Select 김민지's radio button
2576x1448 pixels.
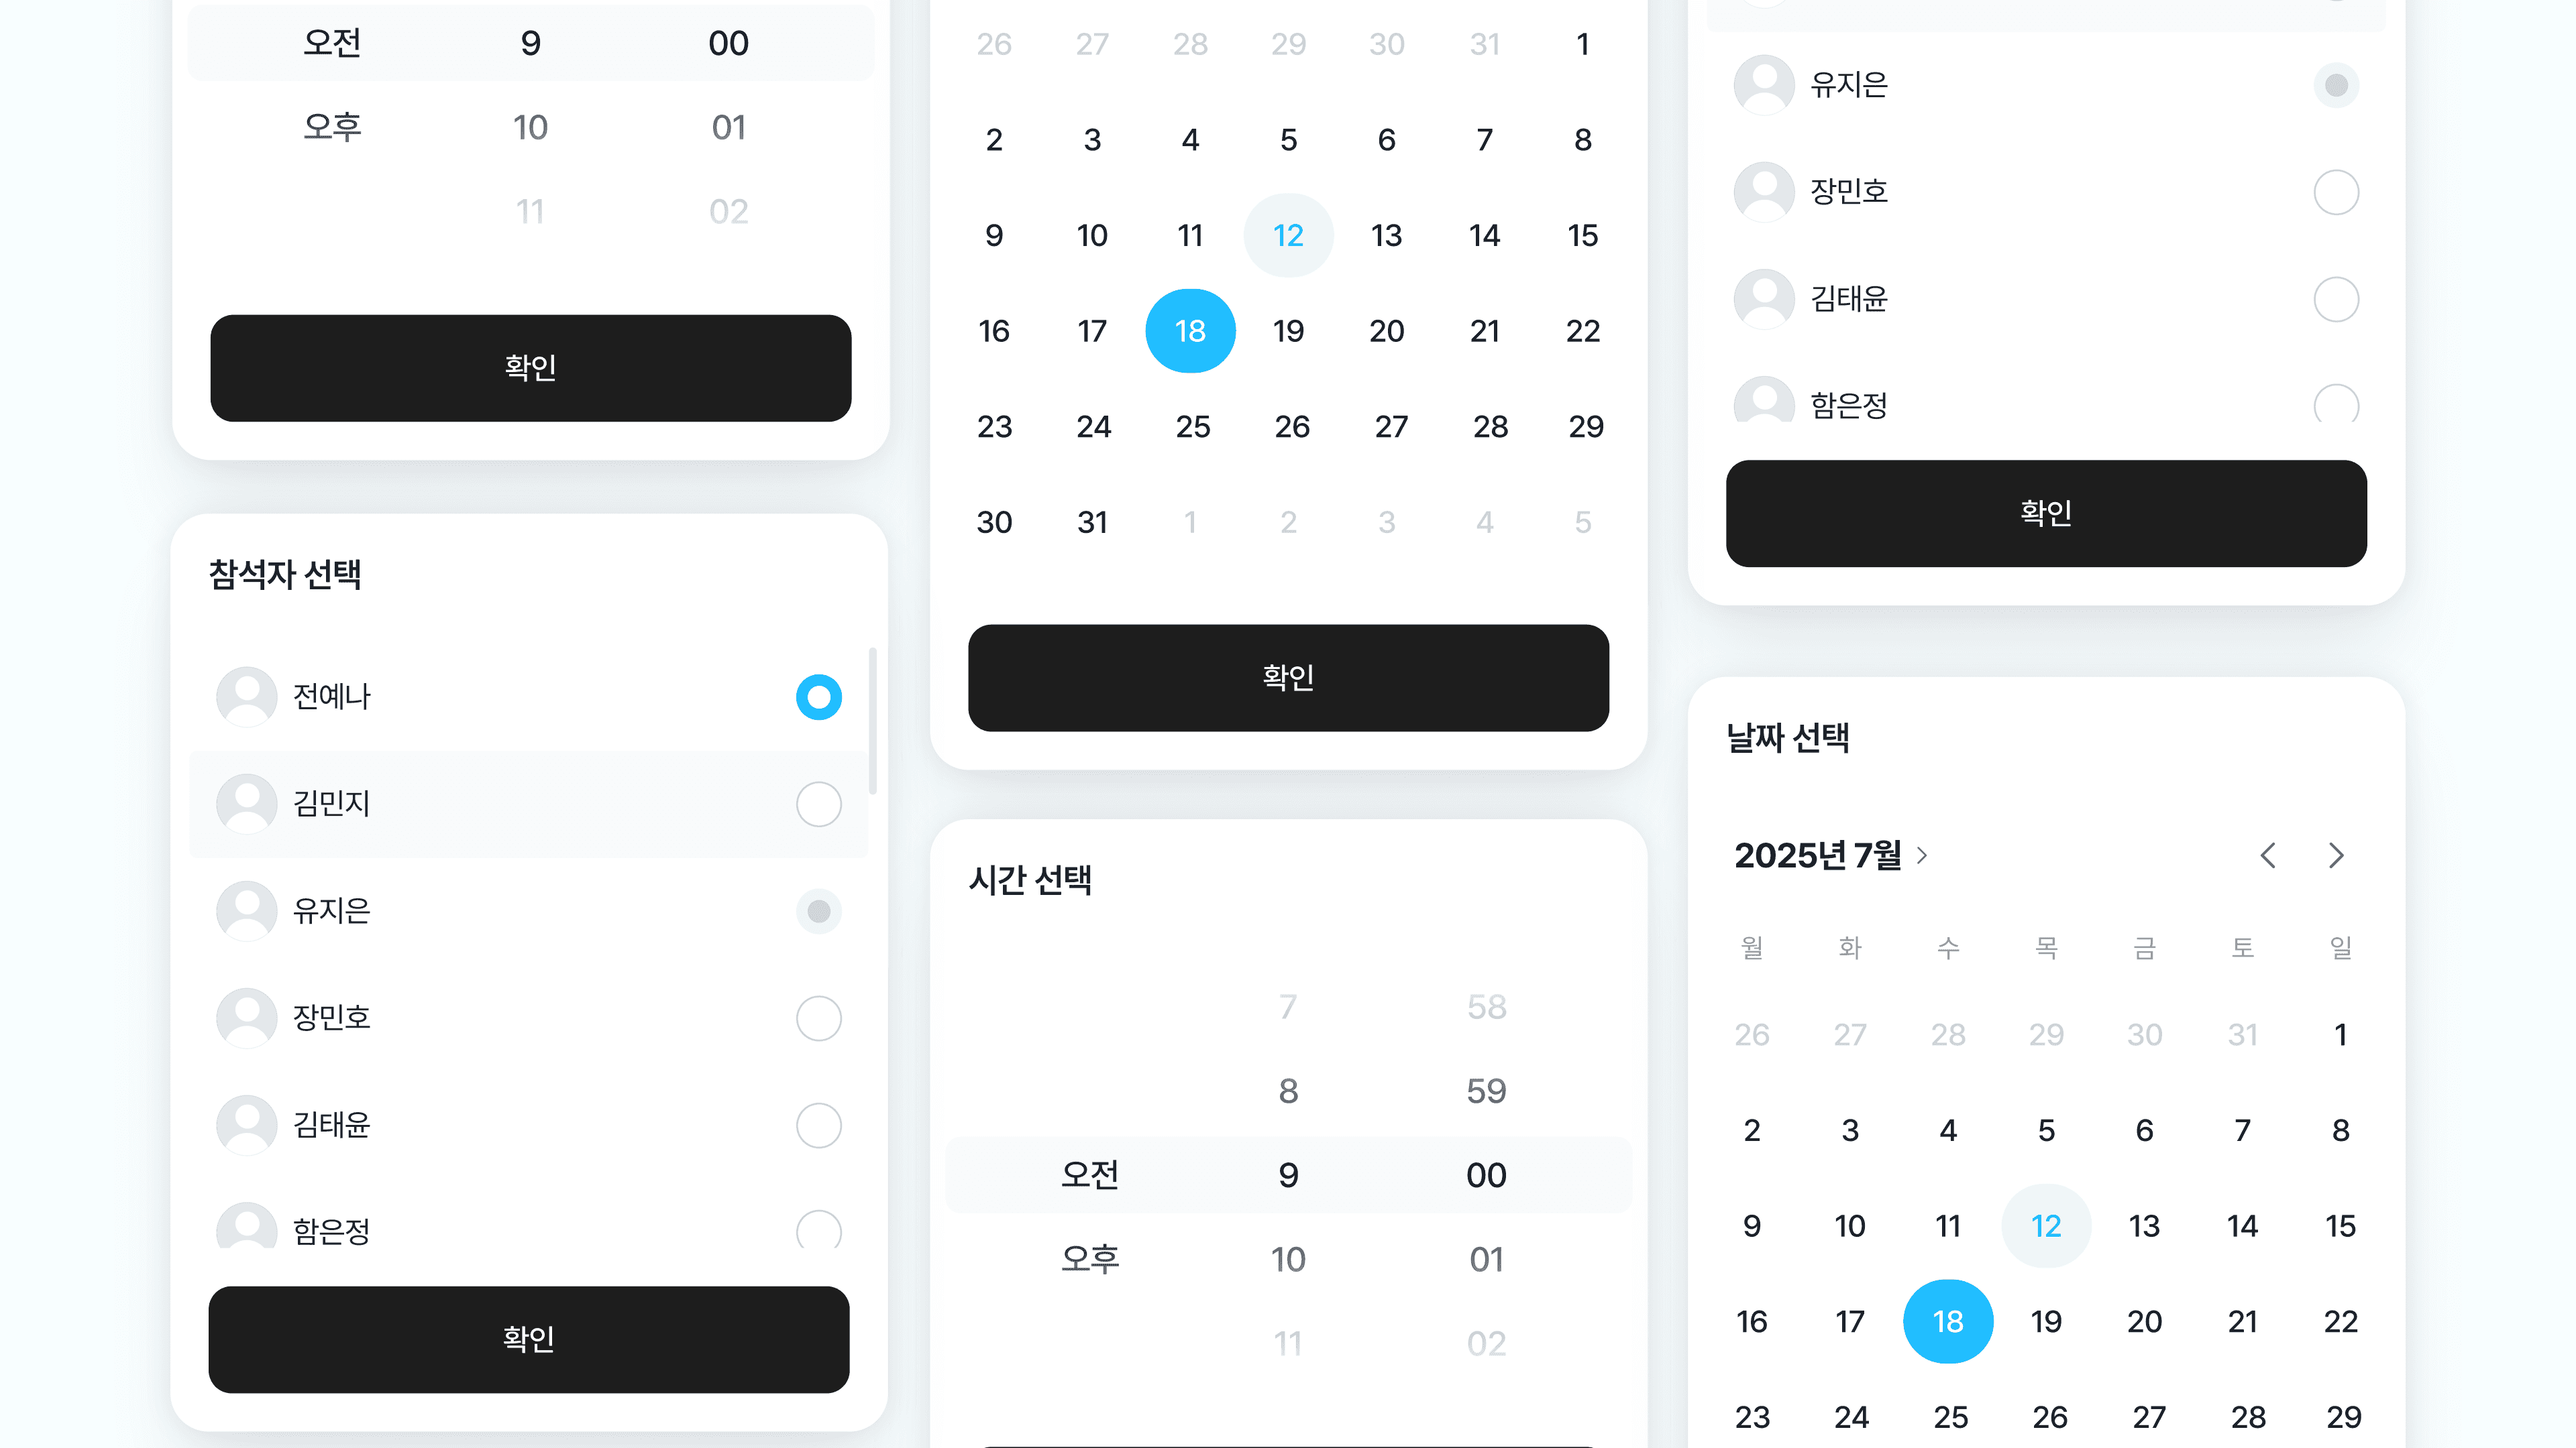(x=818, y=804)
